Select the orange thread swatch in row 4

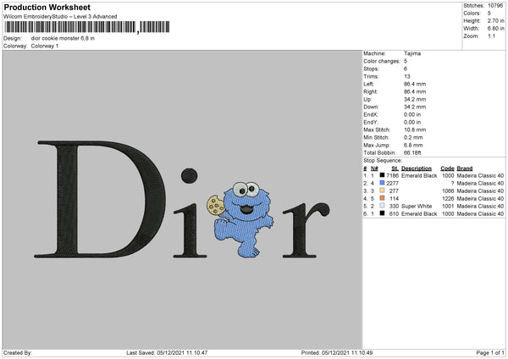[x=383, y=198]
